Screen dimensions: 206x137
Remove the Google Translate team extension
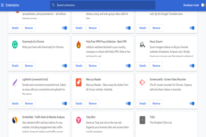156,28
